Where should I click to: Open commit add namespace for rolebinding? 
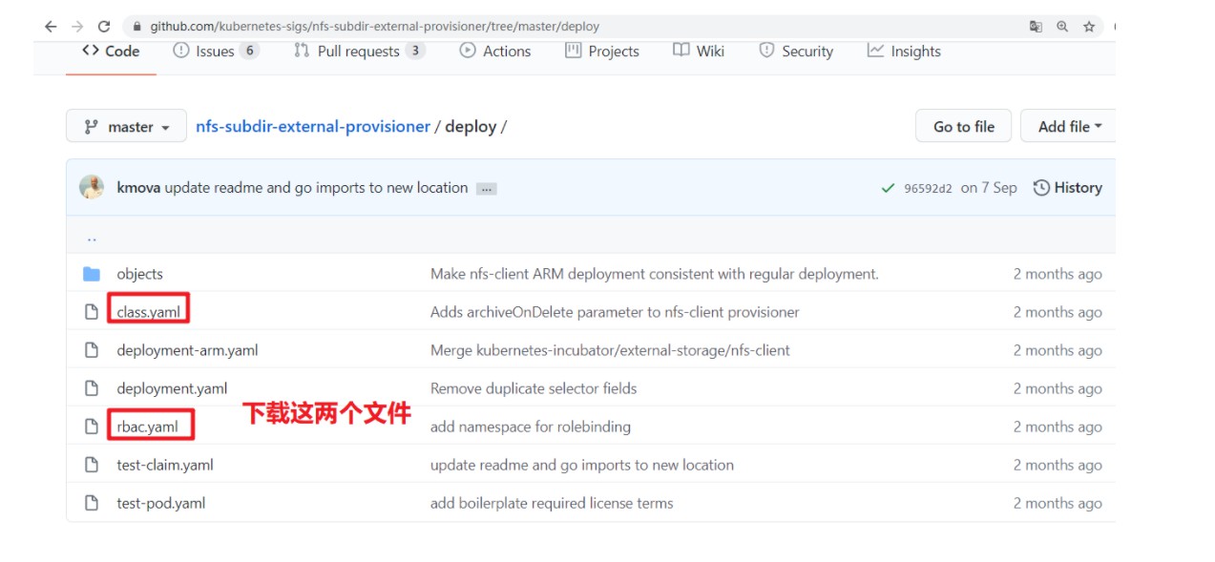(531, 427)
